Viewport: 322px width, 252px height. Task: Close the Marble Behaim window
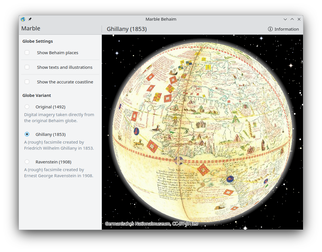[x=299, y=19]
